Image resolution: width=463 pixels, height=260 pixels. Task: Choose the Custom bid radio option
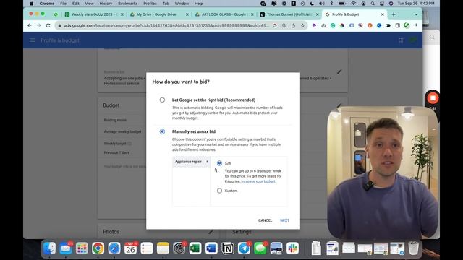tap(219, 191)
